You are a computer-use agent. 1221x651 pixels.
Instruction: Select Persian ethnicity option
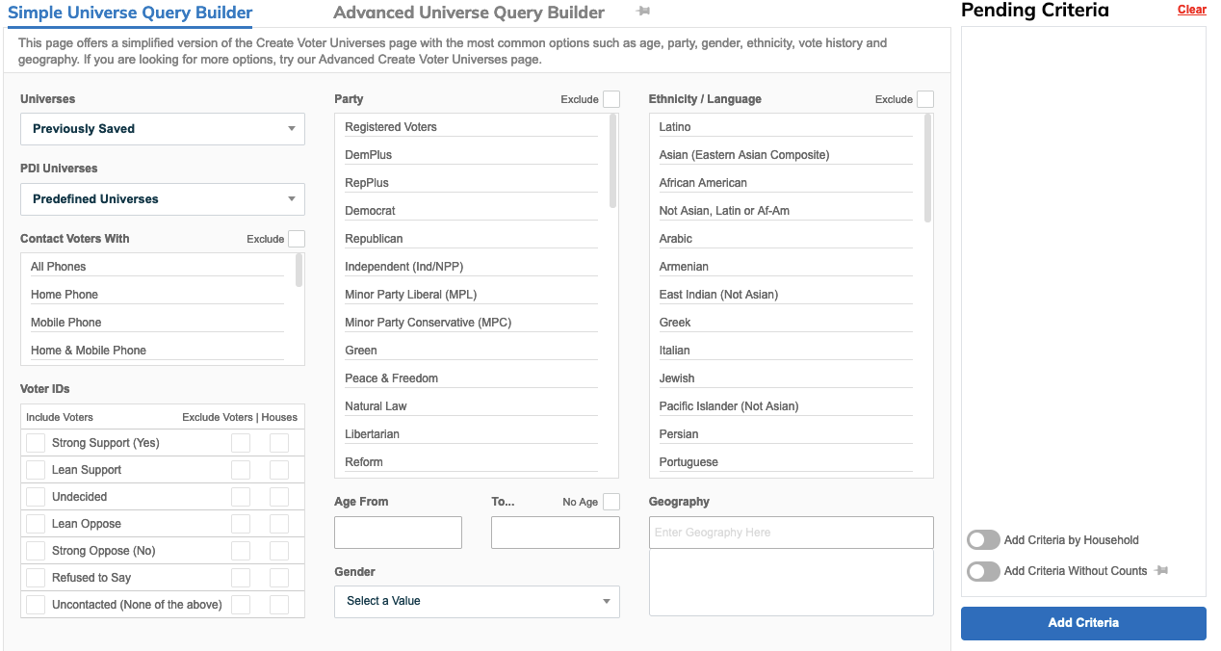pyautogui.click(x=786, y=434)
